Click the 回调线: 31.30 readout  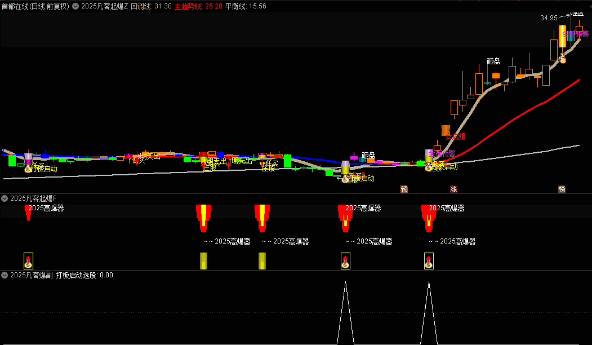click(151, 6)
